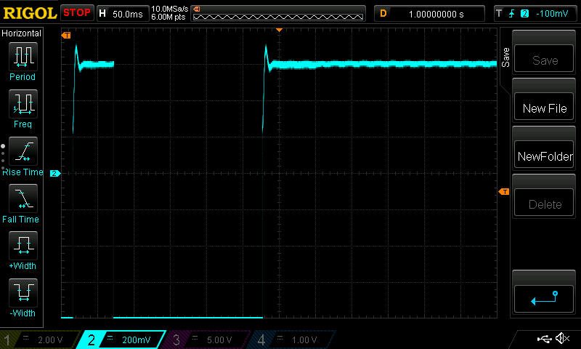
Task: Click the return arrow back button
Action: pos(544,297)
